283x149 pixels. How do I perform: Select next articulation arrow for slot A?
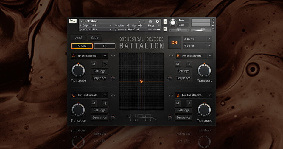click(x=114, y=56)
